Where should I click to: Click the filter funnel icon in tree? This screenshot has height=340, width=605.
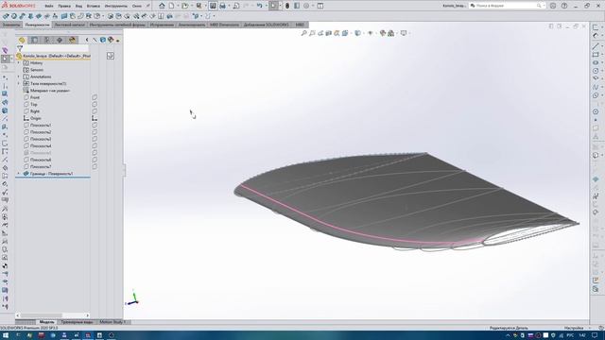(20, 48)
